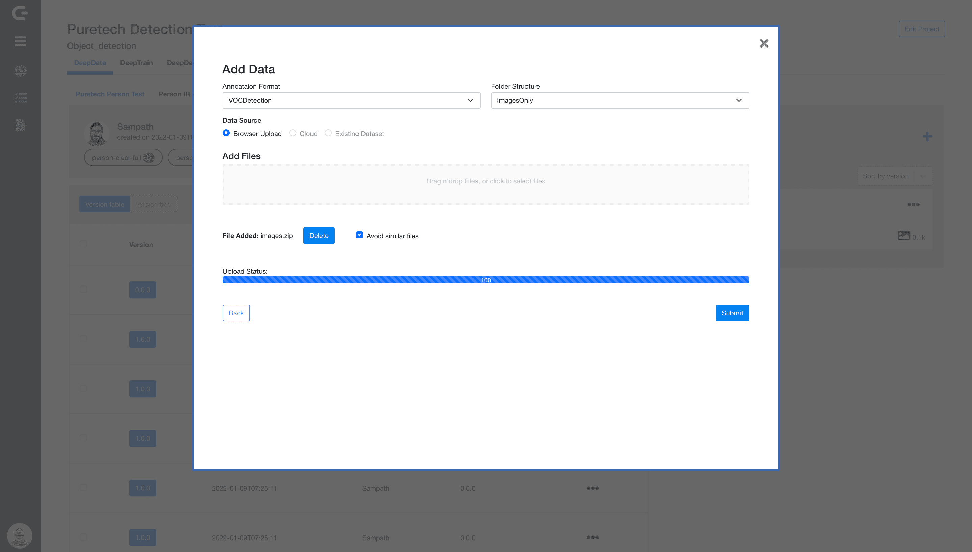Submit the Add Data form
Screen dimensions: 972x552
[x=732, y=313]
